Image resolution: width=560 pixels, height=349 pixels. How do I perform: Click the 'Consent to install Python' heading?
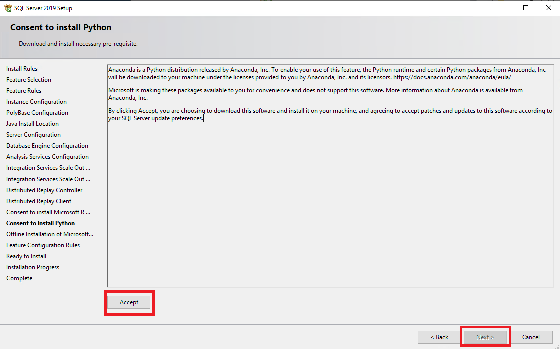pyautogui.click(x=60, y=27)
